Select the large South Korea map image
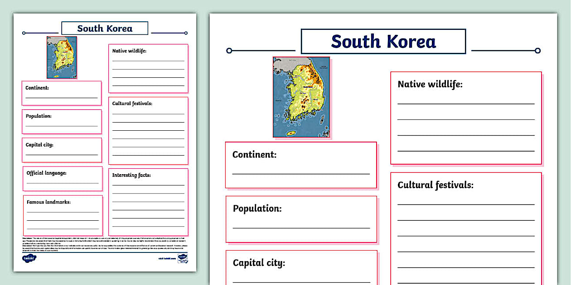This screenshot has height=285, width=571. 301,97
